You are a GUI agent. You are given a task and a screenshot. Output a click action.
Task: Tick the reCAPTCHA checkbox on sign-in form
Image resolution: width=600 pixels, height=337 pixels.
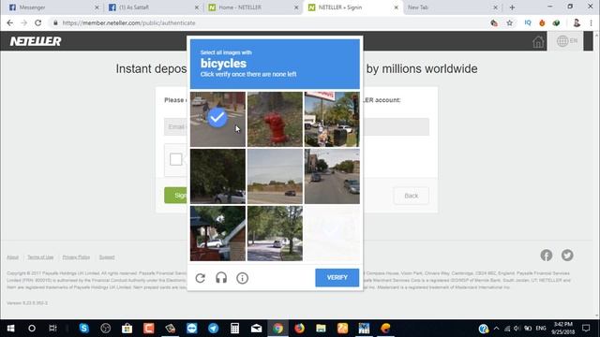click(176, 159)
